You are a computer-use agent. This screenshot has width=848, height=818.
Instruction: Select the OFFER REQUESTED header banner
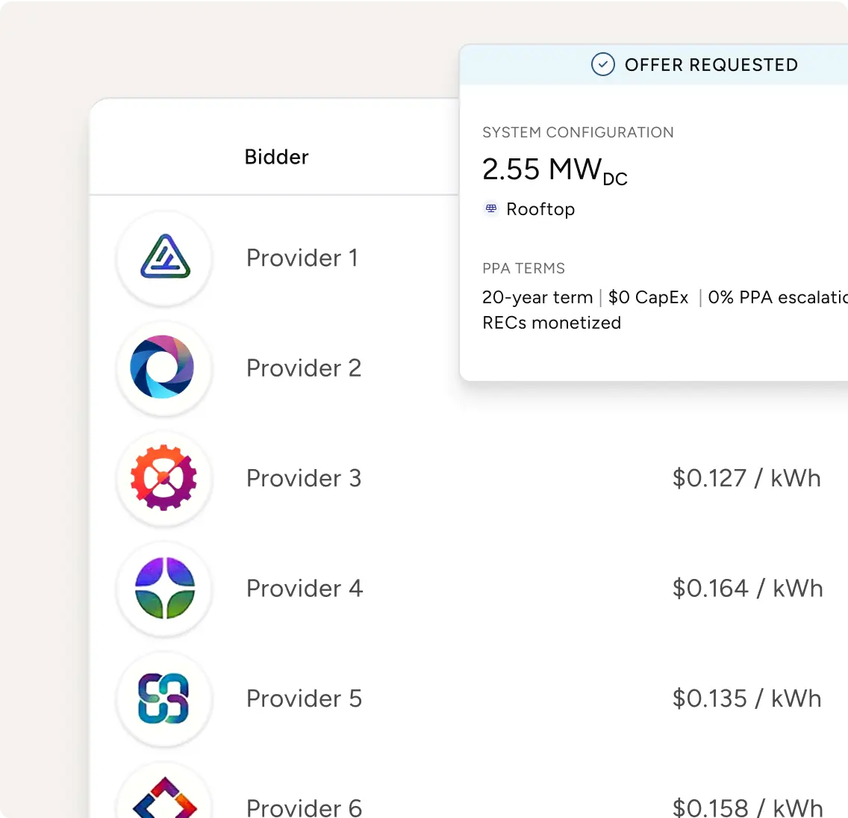click(694, 65)
